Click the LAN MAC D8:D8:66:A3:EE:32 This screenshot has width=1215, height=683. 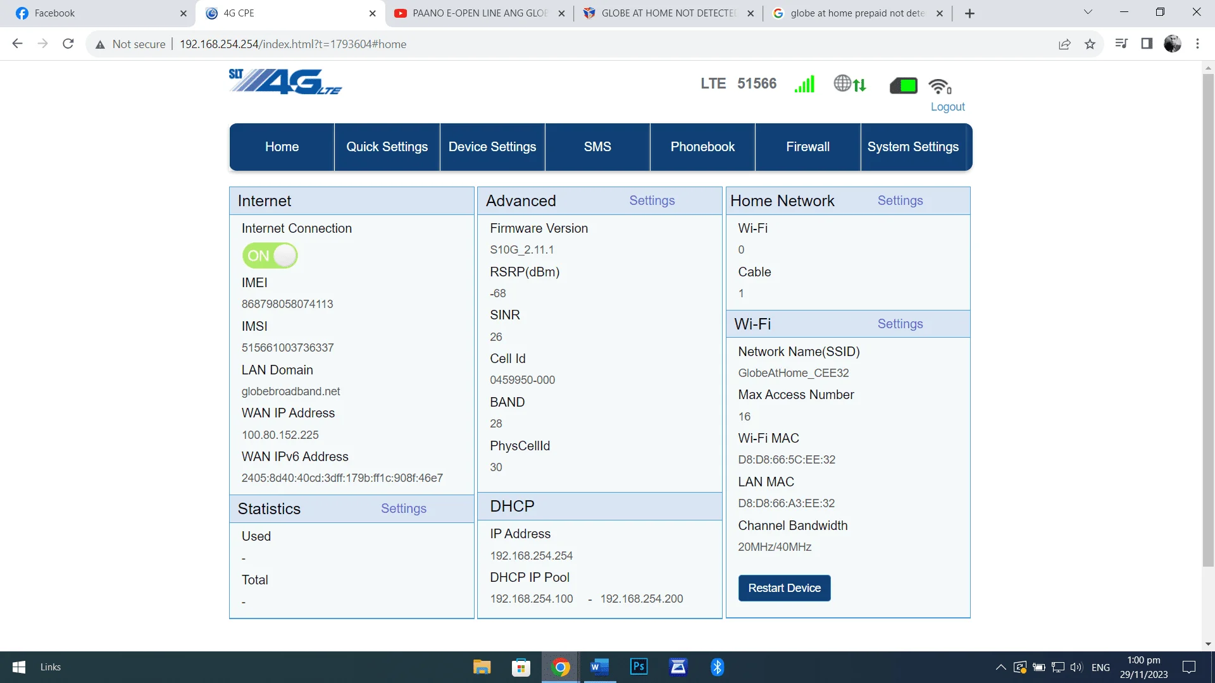tap(787, 503)
